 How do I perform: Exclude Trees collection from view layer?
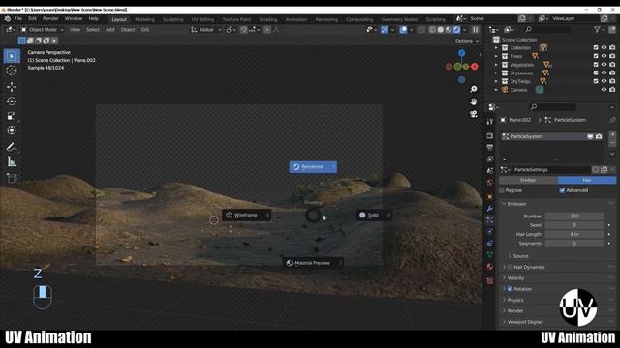596,56
